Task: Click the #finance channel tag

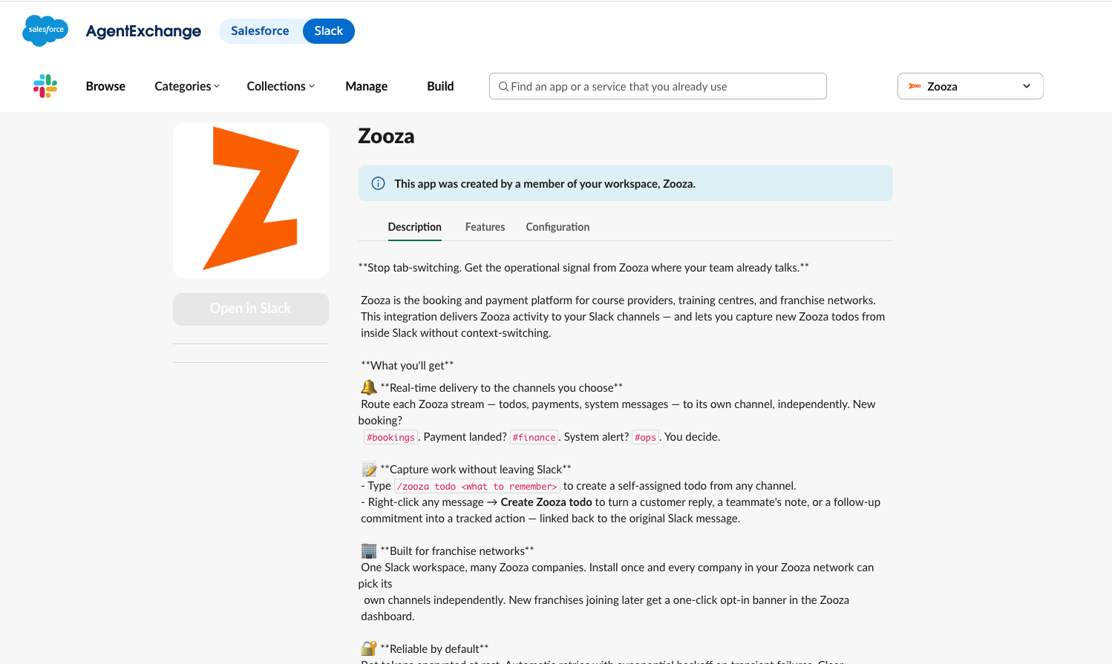Action: click(x=534, y=437)
